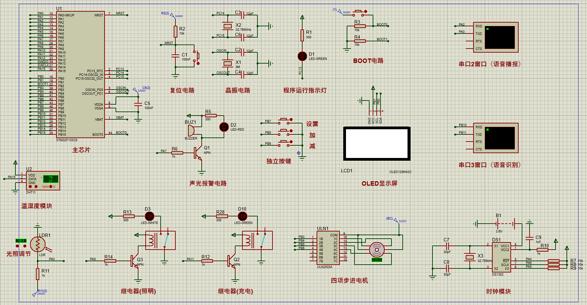Select NPN transistor Q2
The image size is (587, 305).
click(232, 261)
